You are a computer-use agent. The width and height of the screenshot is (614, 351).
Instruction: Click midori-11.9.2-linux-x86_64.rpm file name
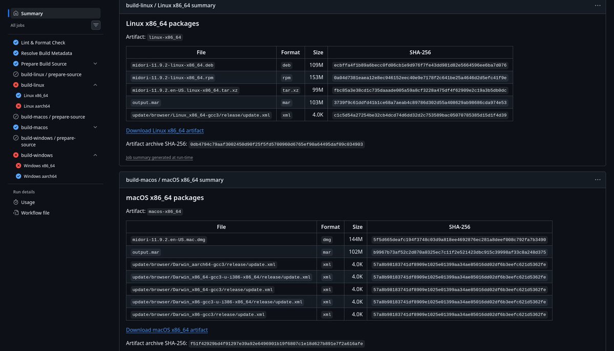point(173,77)
